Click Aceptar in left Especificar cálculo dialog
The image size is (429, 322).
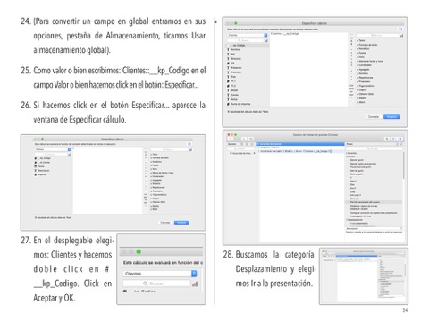pos(181,223)
